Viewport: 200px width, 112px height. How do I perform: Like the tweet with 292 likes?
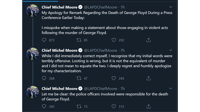[x=114, y=40]
